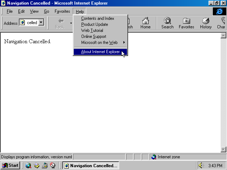Open the Start menu
The width and height of the screenshot is (227, 170).
10,165
